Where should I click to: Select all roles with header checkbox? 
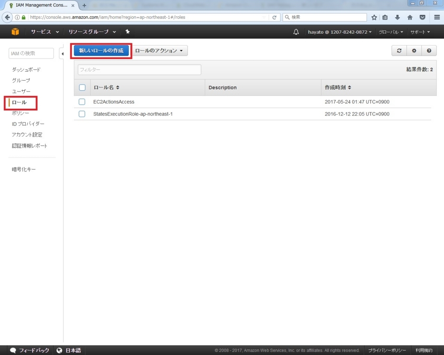pos(82,88)
